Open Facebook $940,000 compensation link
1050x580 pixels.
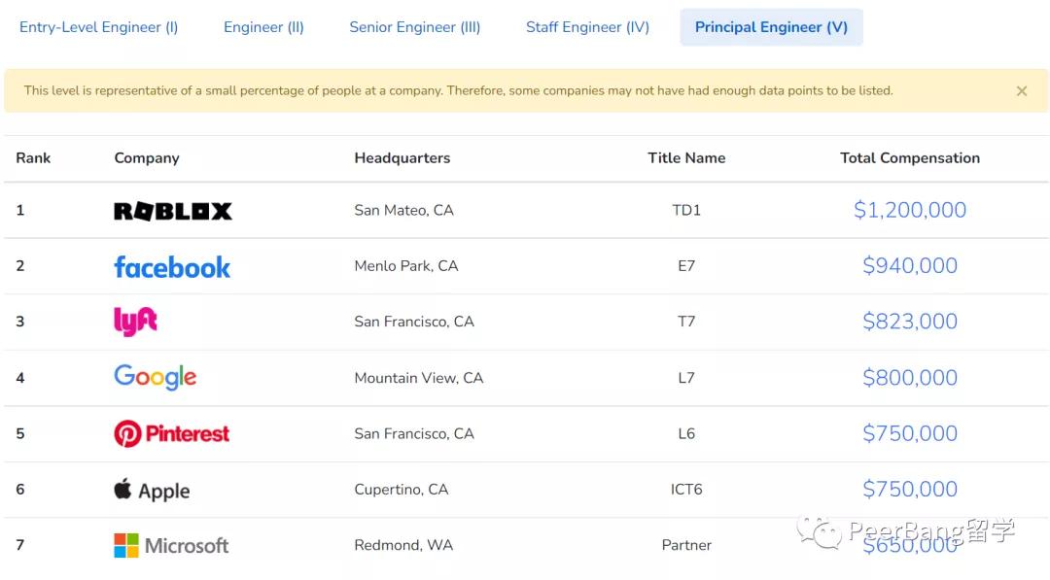pyautogui.click(x=910, y=266)
